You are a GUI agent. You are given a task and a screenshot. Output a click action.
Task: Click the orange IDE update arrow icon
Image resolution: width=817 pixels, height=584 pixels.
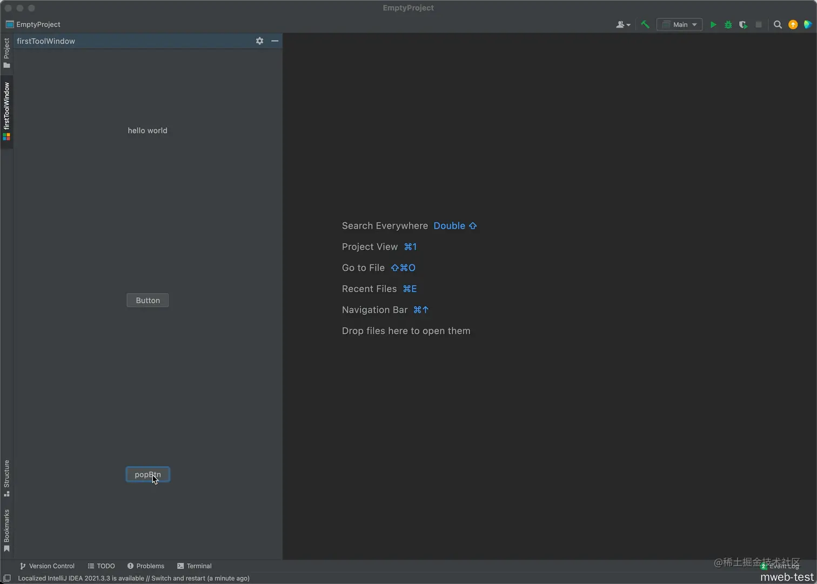[793, 24]
